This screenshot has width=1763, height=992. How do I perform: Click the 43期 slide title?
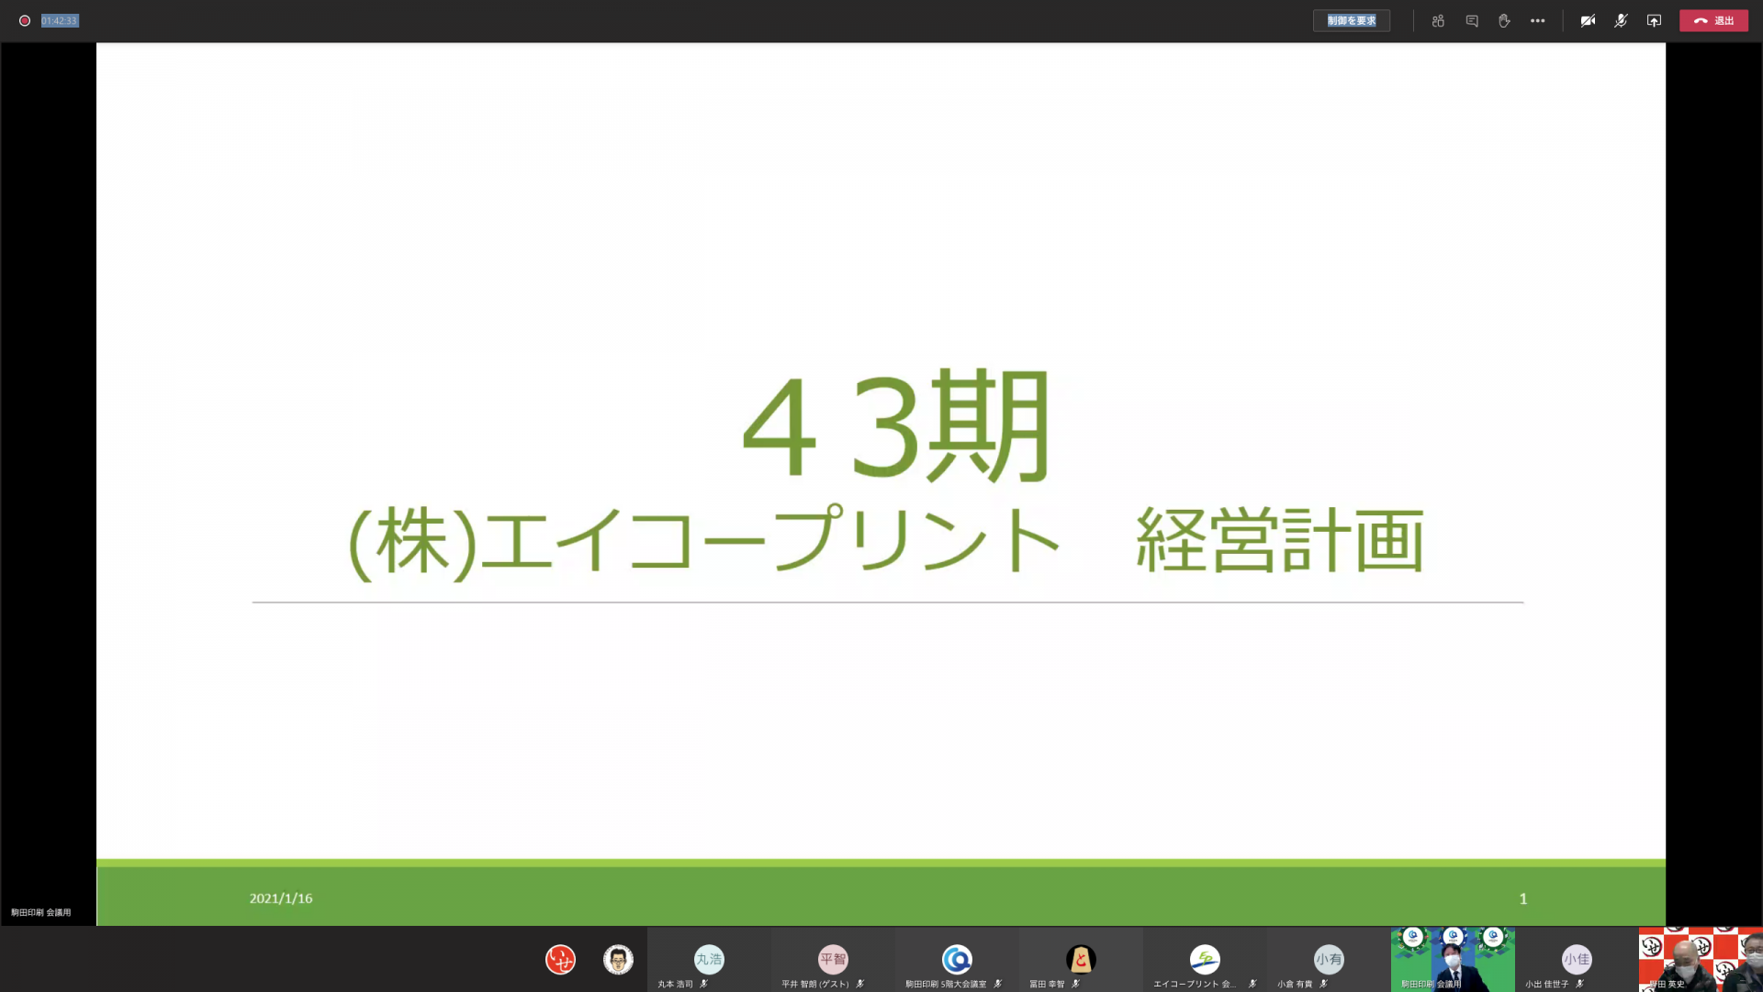[896, 426]
